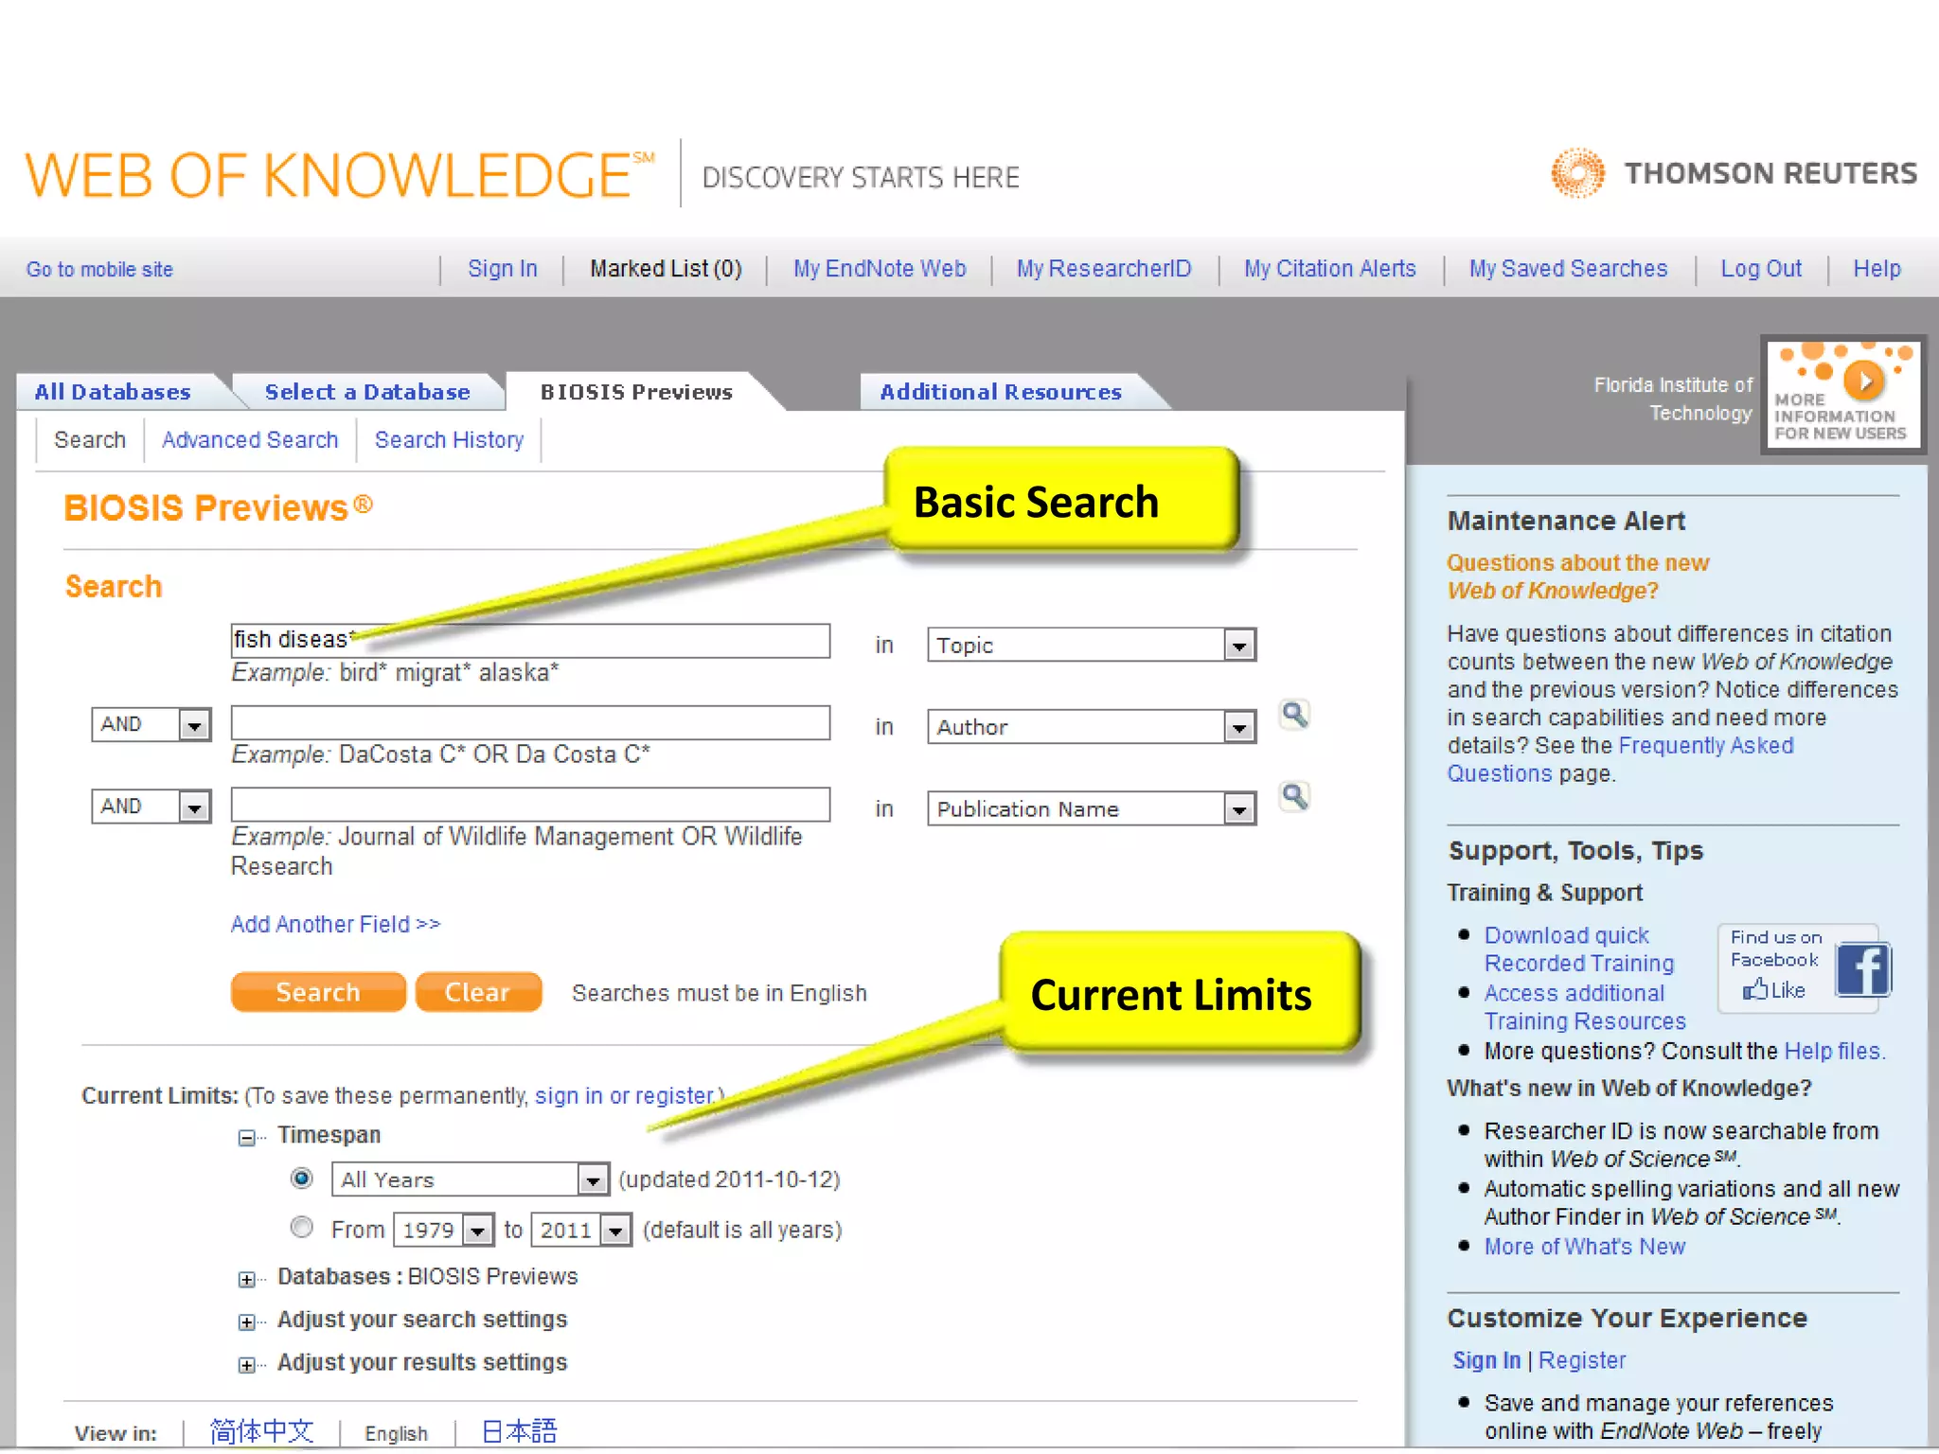Click the orange Search button

[x=318, y=992]
